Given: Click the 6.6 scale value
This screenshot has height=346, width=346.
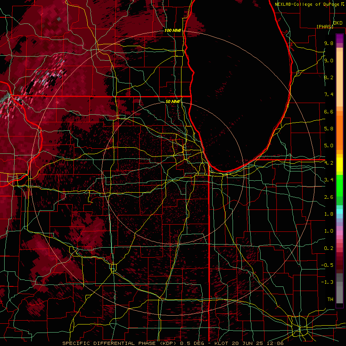Looking at the screenshot, I should point(329,111).
